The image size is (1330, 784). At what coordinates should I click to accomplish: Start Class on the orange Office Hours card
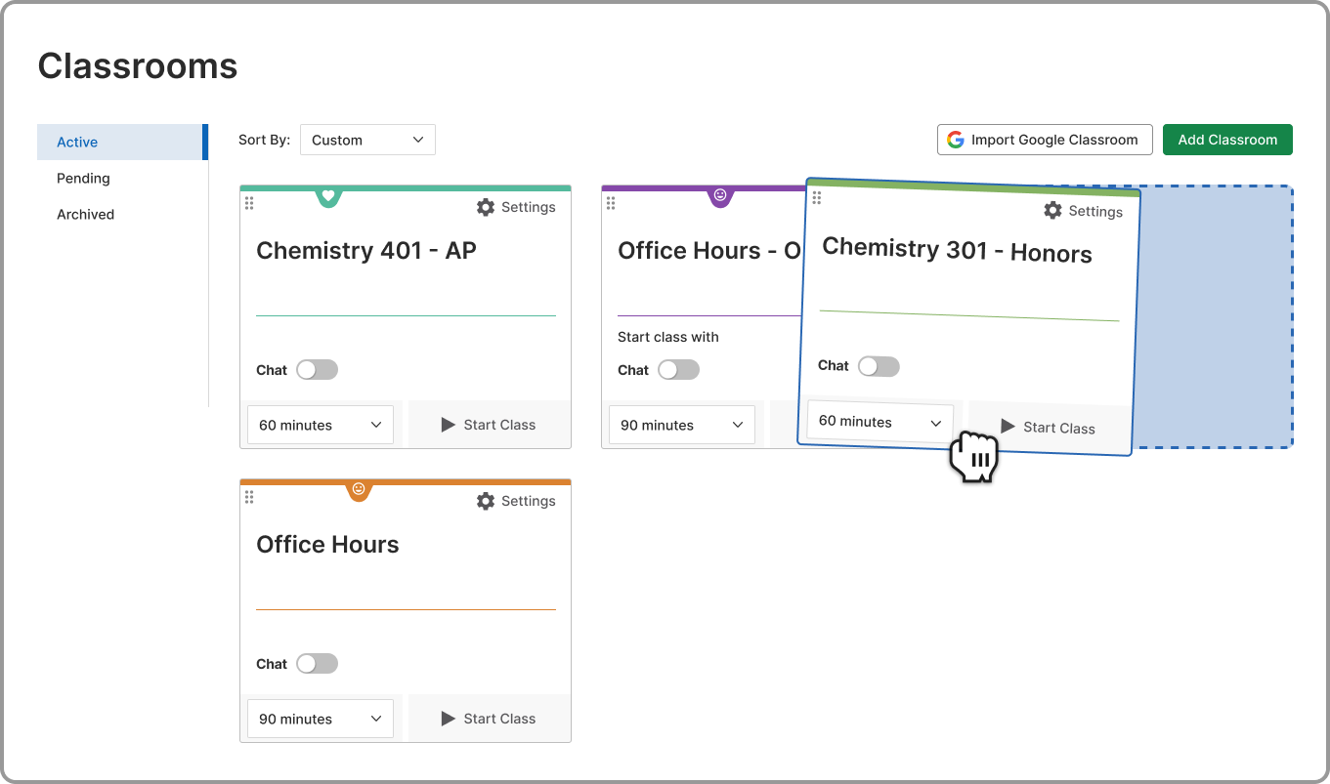[x=490, y=719]
